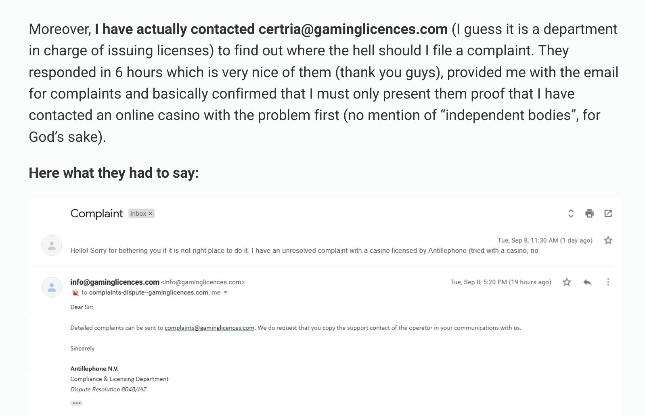The image size is (645, 416).
Task: Reply to the info@gaminglicences.com message
Action: [x=587, y=282]
